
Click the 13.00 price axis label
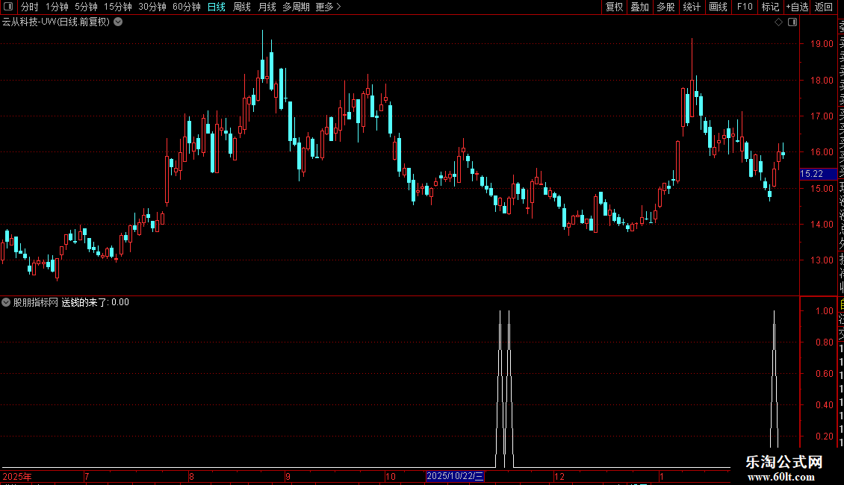tap(822, 260)
